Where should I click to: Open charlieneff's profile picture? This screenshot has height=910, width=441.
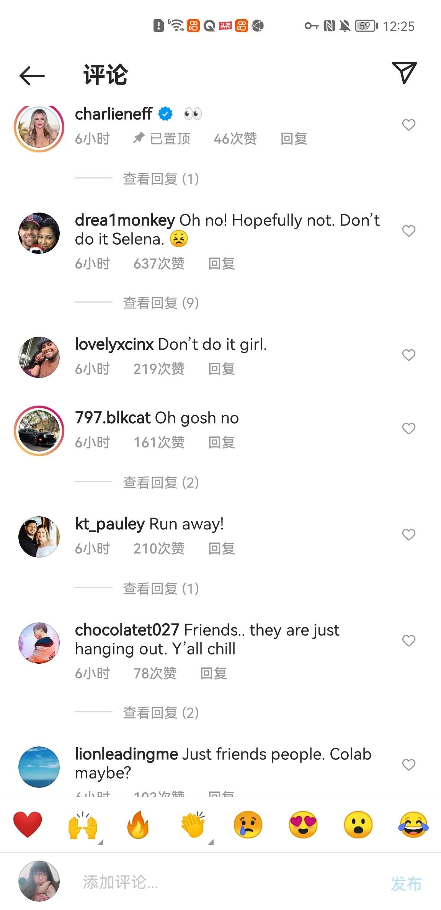pyautogui.click(x=39, y=128)
